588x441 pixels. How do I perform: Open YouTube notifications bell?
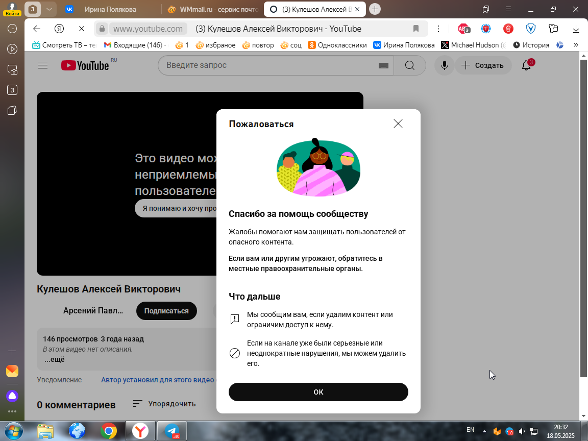click(527, 65)
